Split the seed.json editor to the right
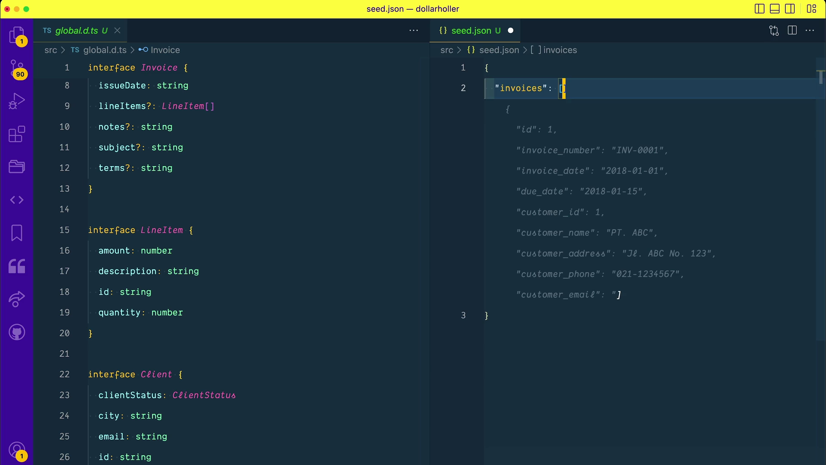Screen dimensions: 826x465 tap(792, 31)
